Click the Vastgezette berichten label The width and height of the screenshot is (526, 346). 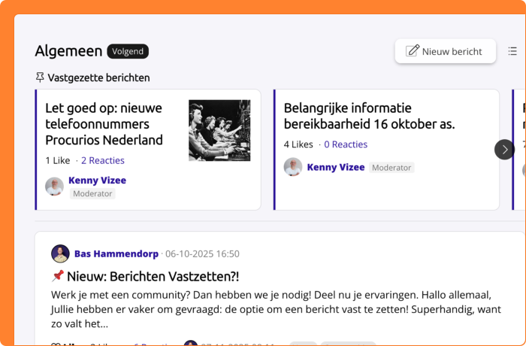click(98, 77)
